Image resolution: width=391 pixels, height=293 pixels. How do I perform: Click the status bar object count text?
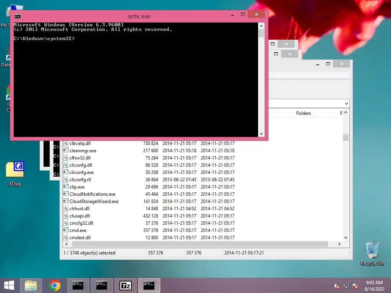pos(89,253)
